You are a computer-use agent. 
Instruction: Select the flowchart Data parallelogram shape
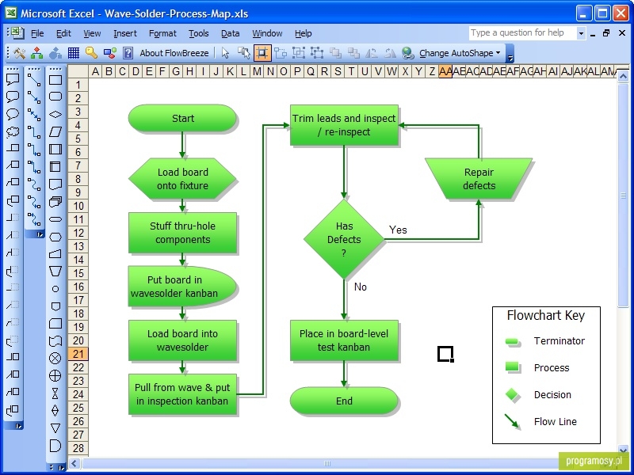coord(55,131)
